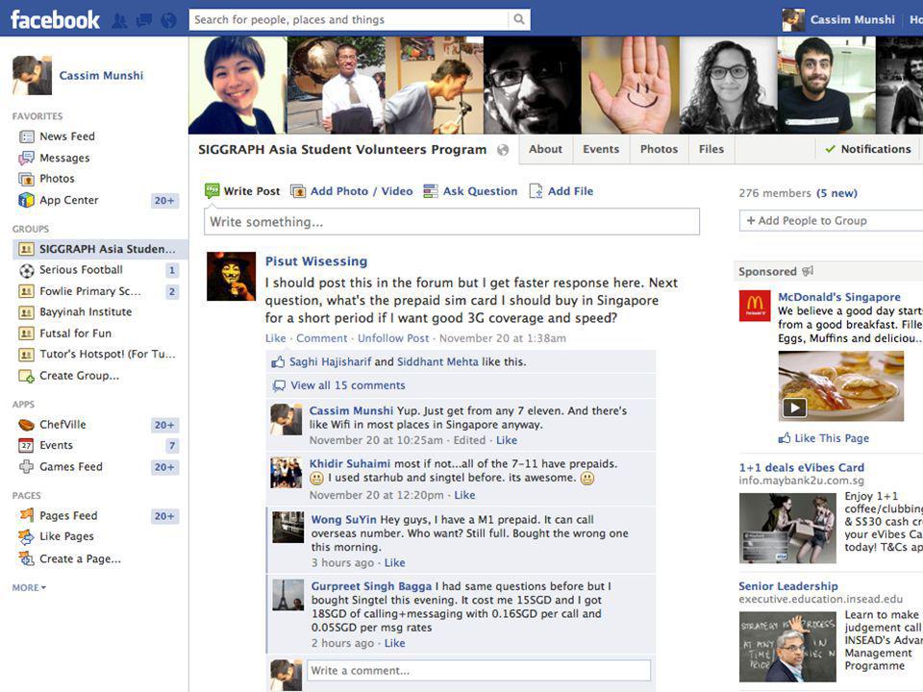
Task: Like Cassim Munshi's comment
Action: coord(507,440)
